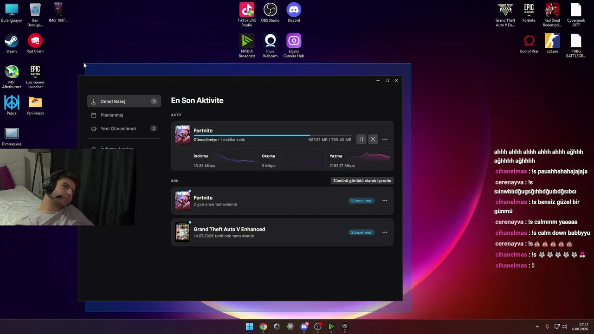Click the Bu bilgisayar desktop icon
Image resolution: width=594 pixels, height=334 pixels.
click(x=12, y=13)
